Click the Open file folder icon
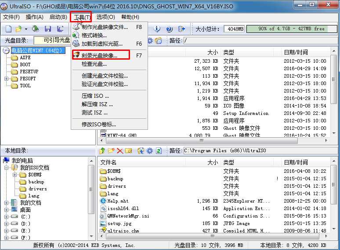This screenshot has height=250, width=340. 18,29
